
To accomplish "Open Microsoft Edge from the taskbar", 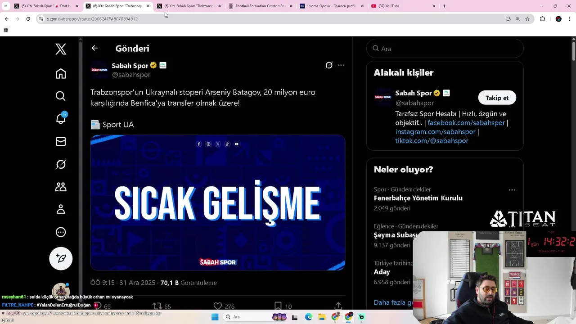I will click(308, 317).
